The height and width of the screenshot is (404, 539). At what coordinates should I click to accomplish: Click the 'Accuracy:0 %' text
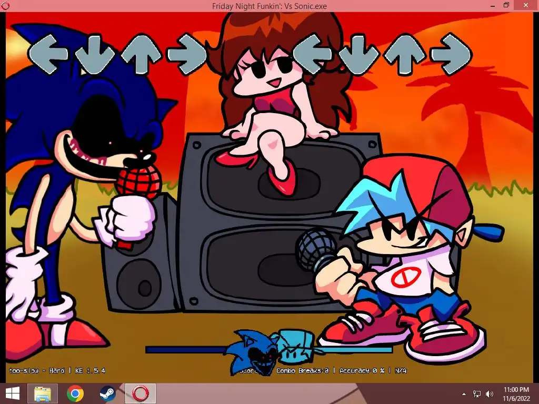click(x=362, y=371)
